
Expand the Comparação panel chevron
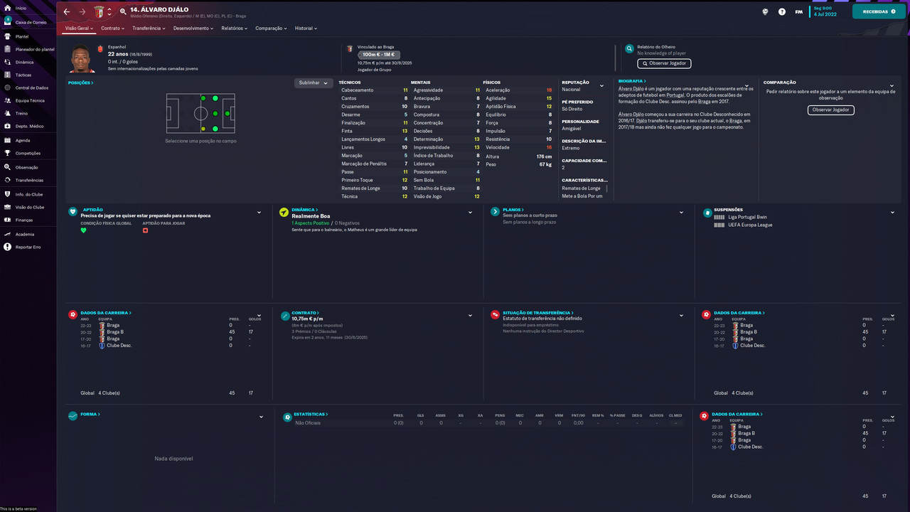(892, 86)
